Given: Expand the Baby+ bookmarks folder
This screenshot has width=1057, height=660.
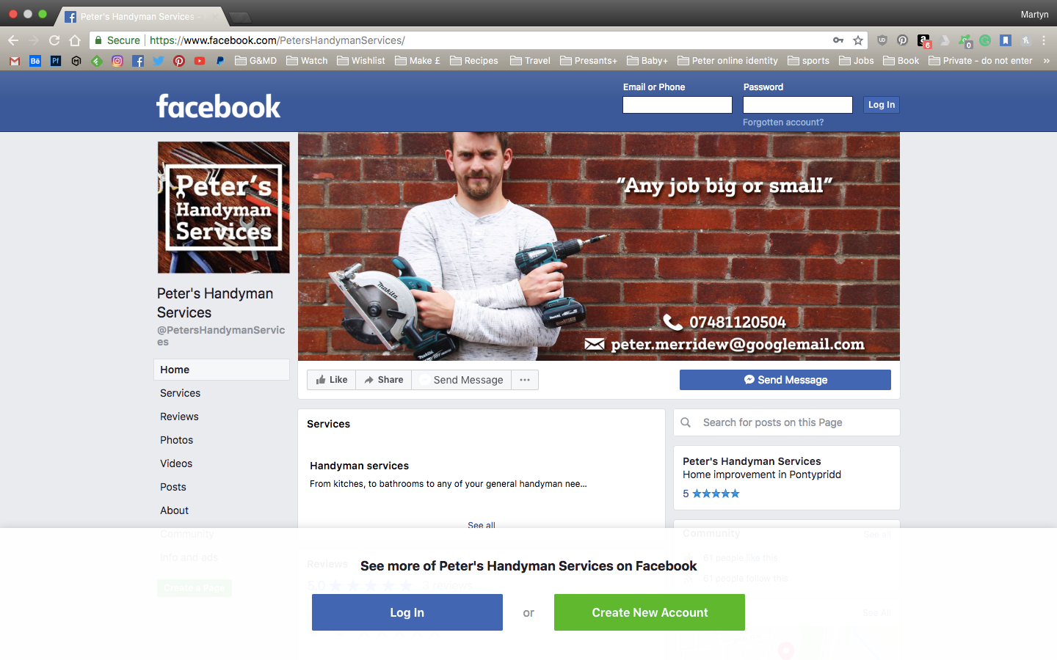Looking at the screenshot, I should pos(647,61).
